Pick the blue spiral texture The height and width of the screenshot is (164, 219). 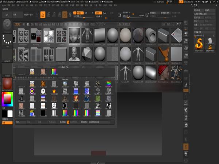(87, 91)
